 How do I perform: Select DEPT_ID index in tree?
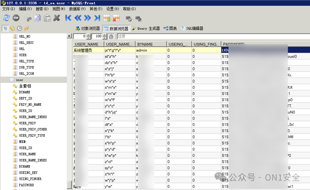pyautogui.click(x=25, y=98)
